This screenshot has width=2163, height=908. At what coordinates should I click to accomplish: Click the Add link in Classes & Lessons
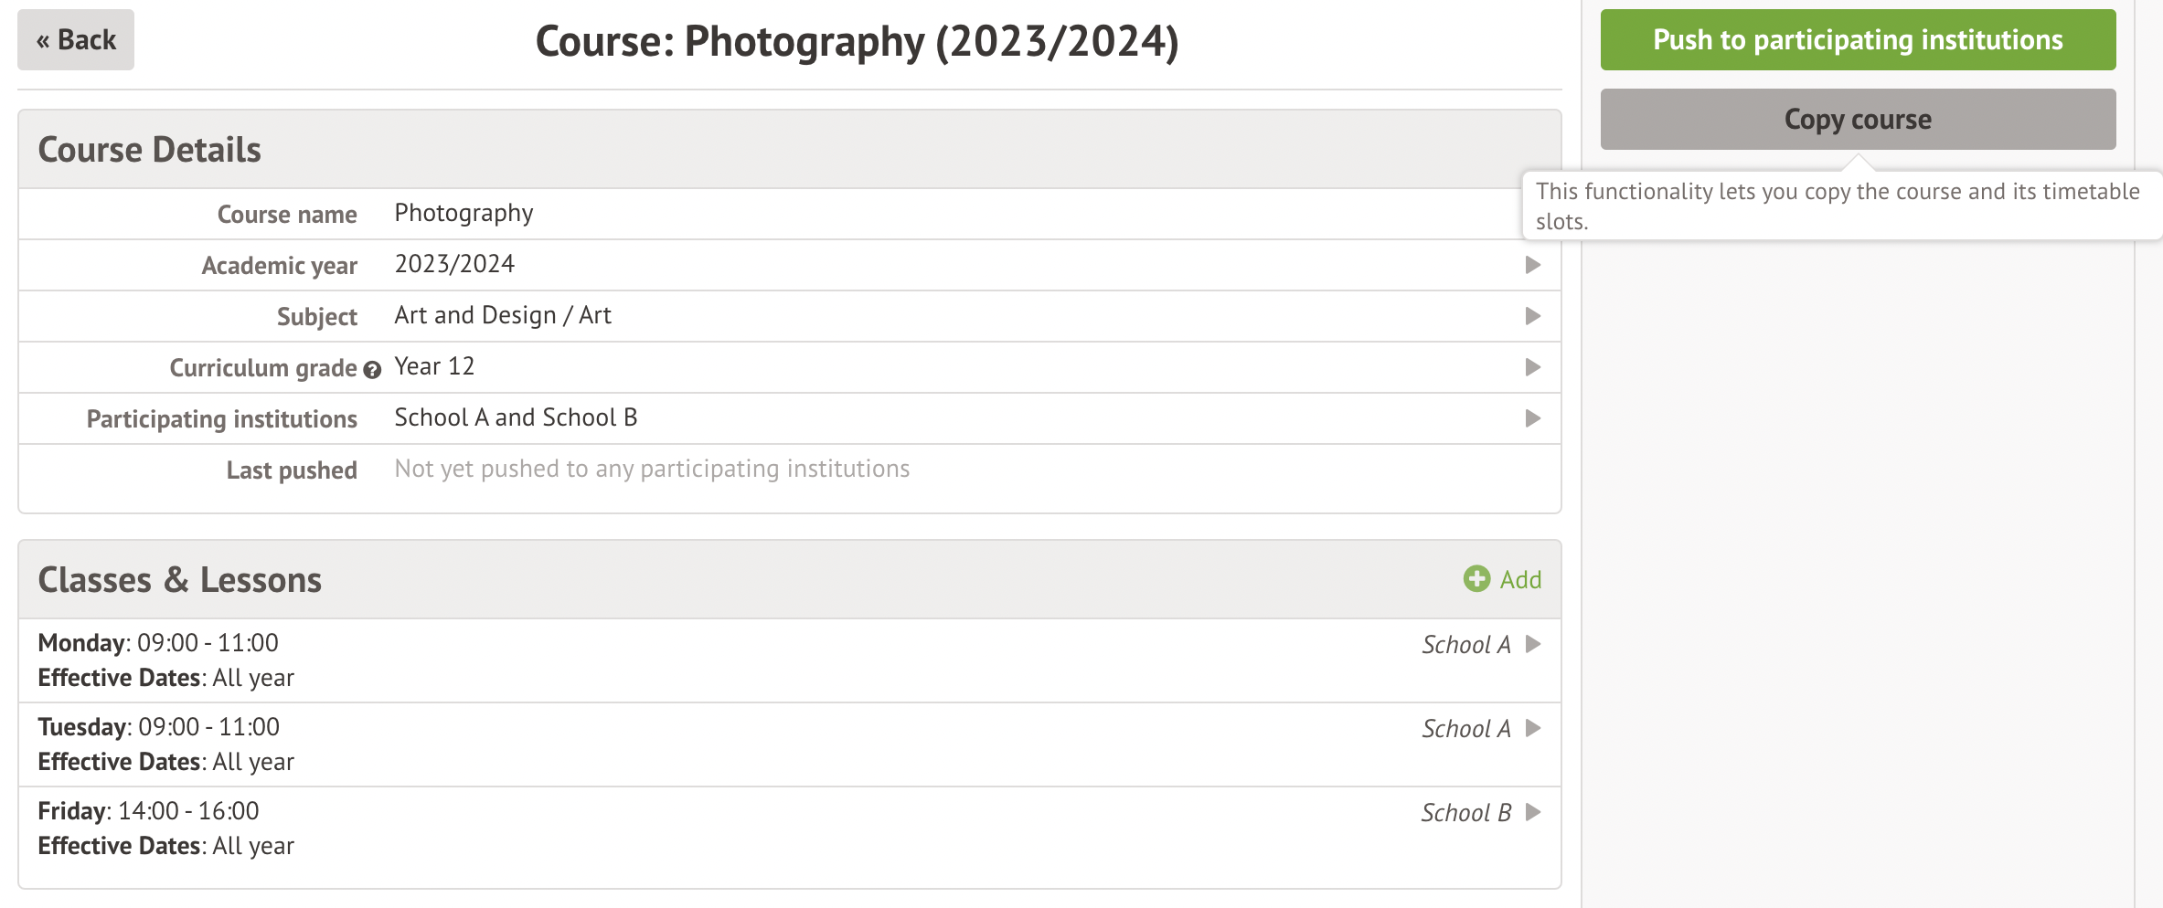[1520, 579]
